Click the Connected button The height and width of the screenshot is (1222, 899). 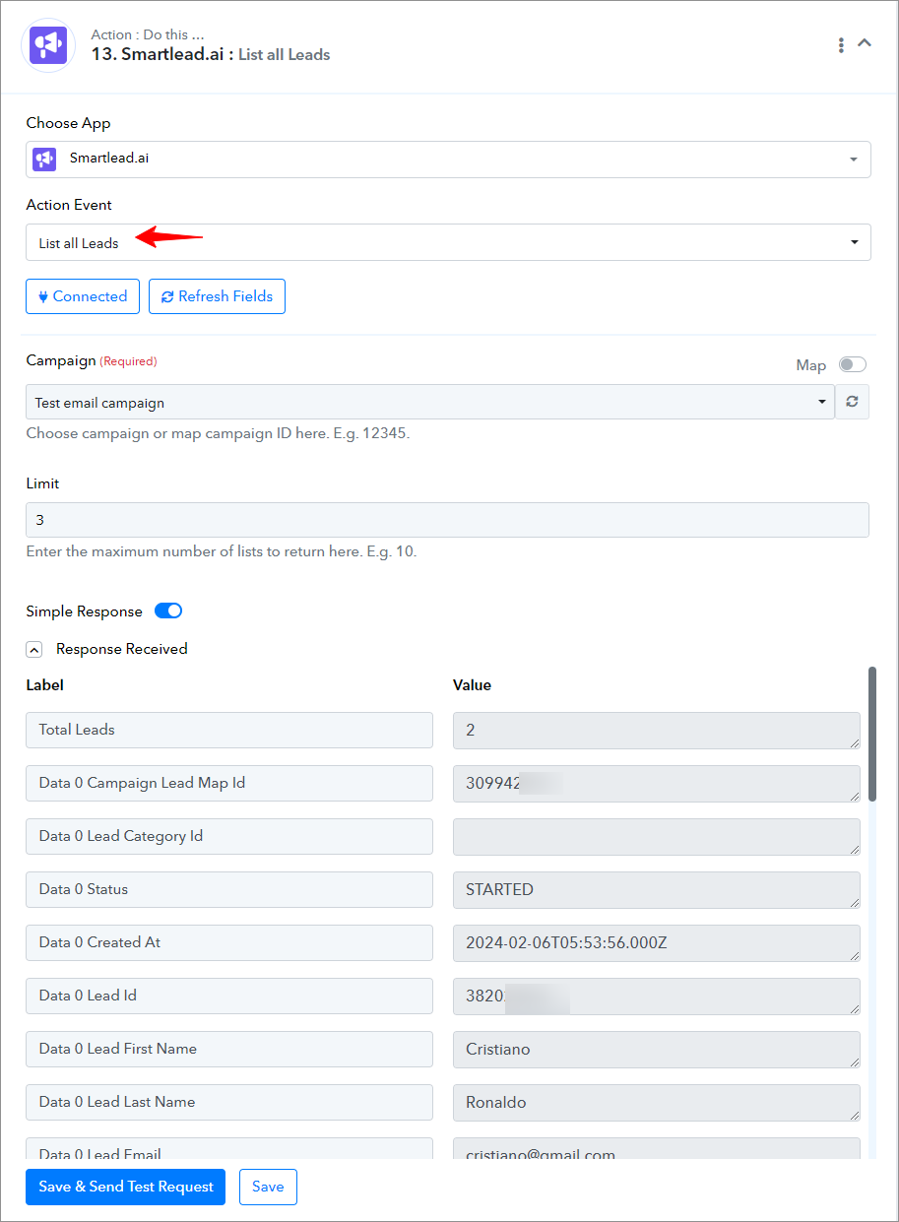[x=83, y=296]
